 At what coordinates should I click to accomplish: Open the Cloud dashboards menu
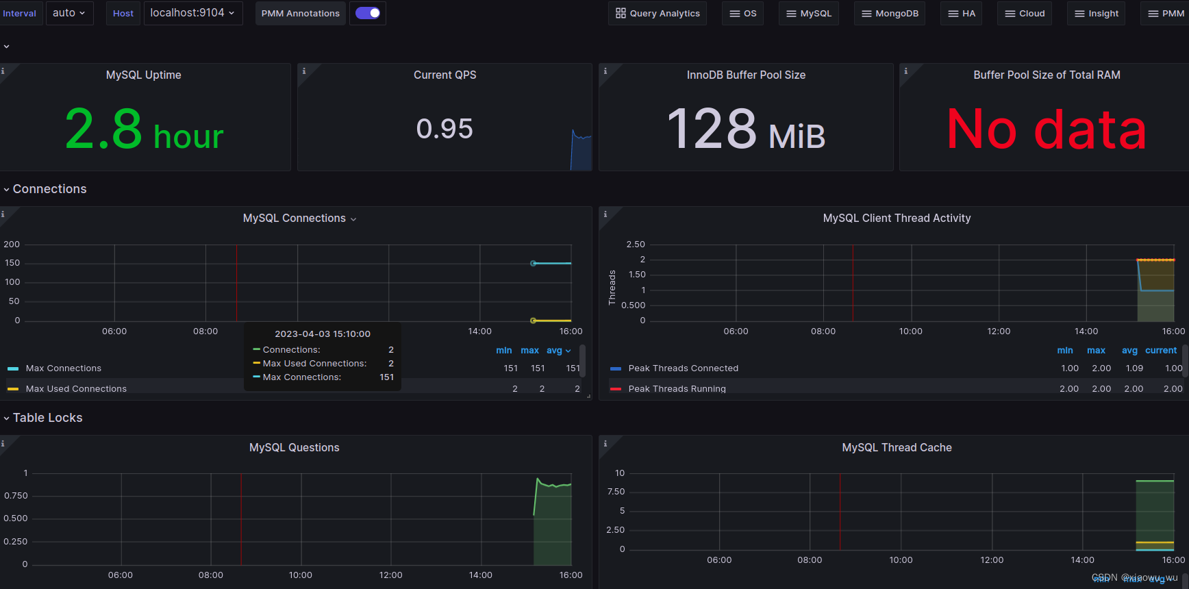point(1025,13)
